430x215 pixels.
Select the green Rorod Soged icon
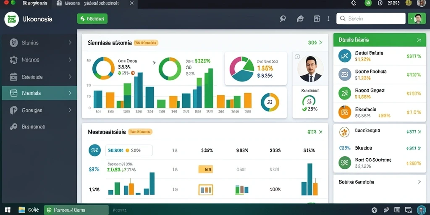tap(345, 93)
